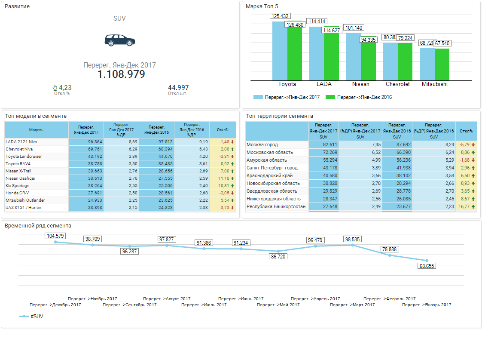
Task: Click red down arrow in Москва город row
Action: click(473, 145)
